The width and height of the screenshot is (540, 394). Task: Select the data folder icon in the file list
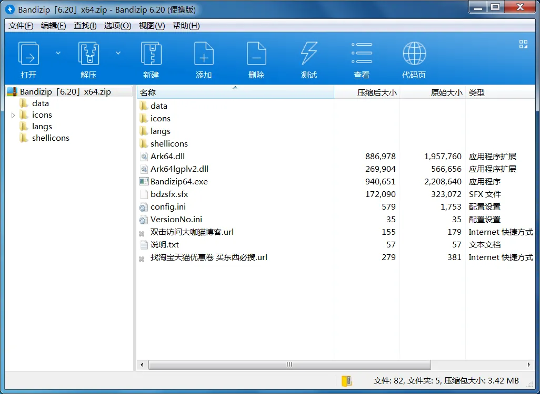[144, 106]
